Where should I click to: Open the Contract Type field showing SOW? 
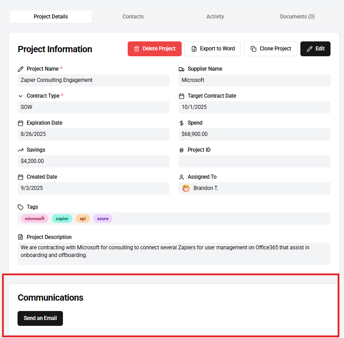(x=94, y=107)
